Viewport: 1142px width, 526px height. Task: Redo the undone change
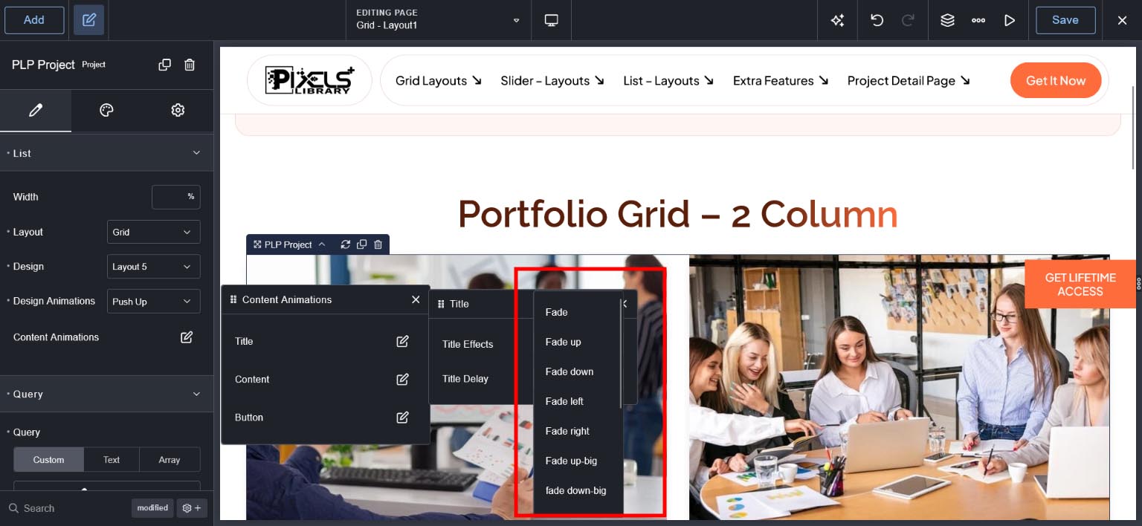tap(908, 20)
